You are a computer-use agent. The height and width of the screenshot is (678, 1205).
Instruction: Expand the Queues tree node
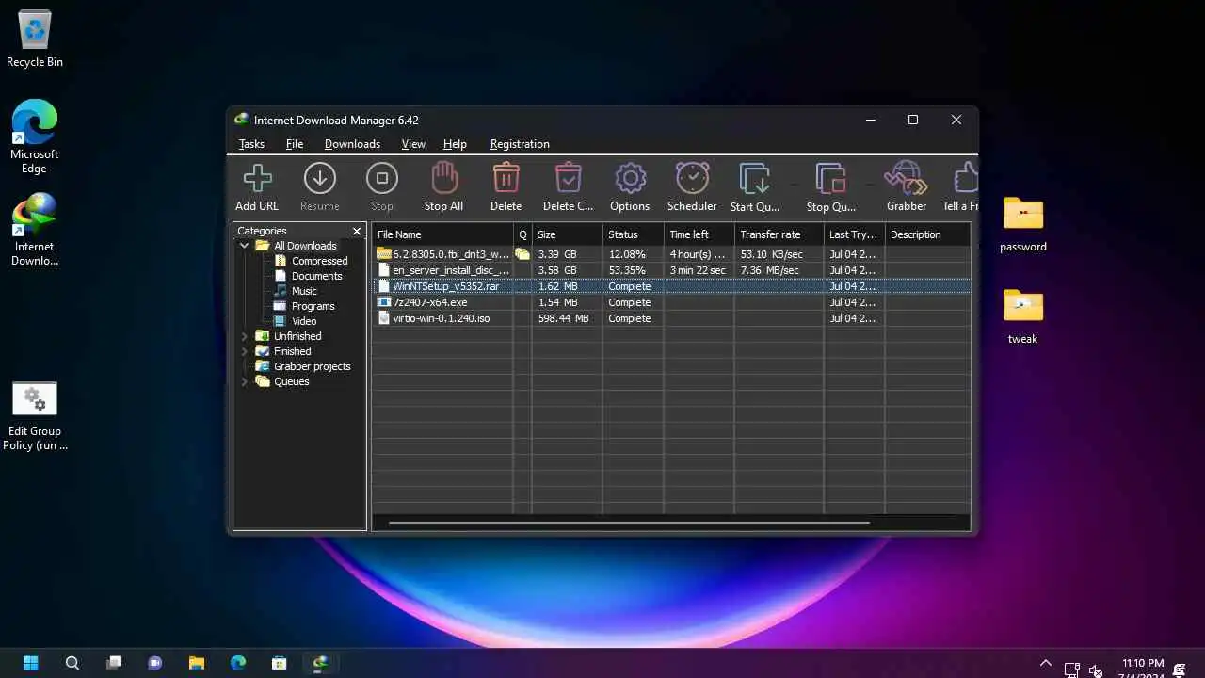click(245, 381)
